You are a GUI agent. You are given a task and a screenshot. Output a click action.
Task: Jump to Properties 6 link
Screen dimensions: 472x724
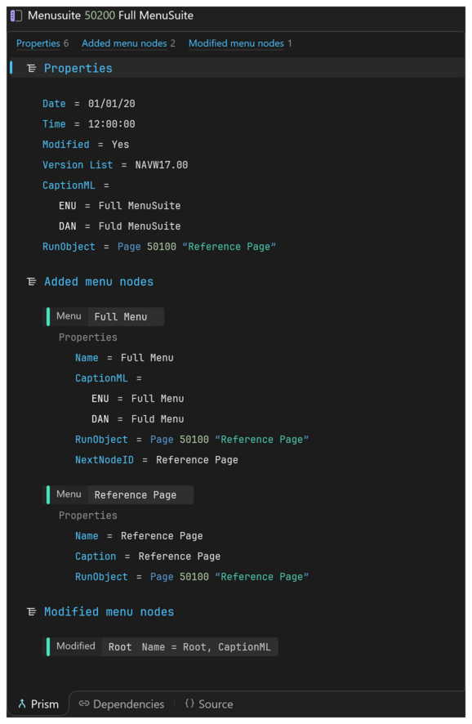click(x=42, y=43)
